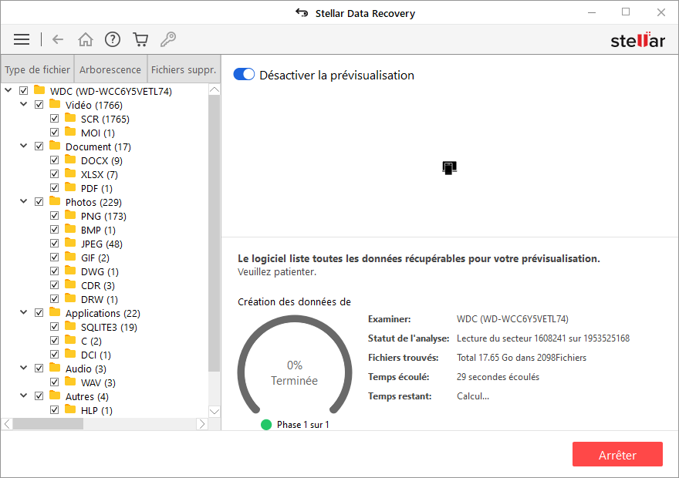Click the Phase 1 sur 1 label

[302, 425]
